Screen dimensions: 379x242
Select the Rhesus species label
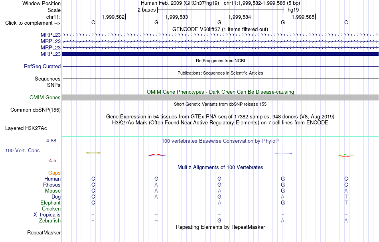pos(52,185)
